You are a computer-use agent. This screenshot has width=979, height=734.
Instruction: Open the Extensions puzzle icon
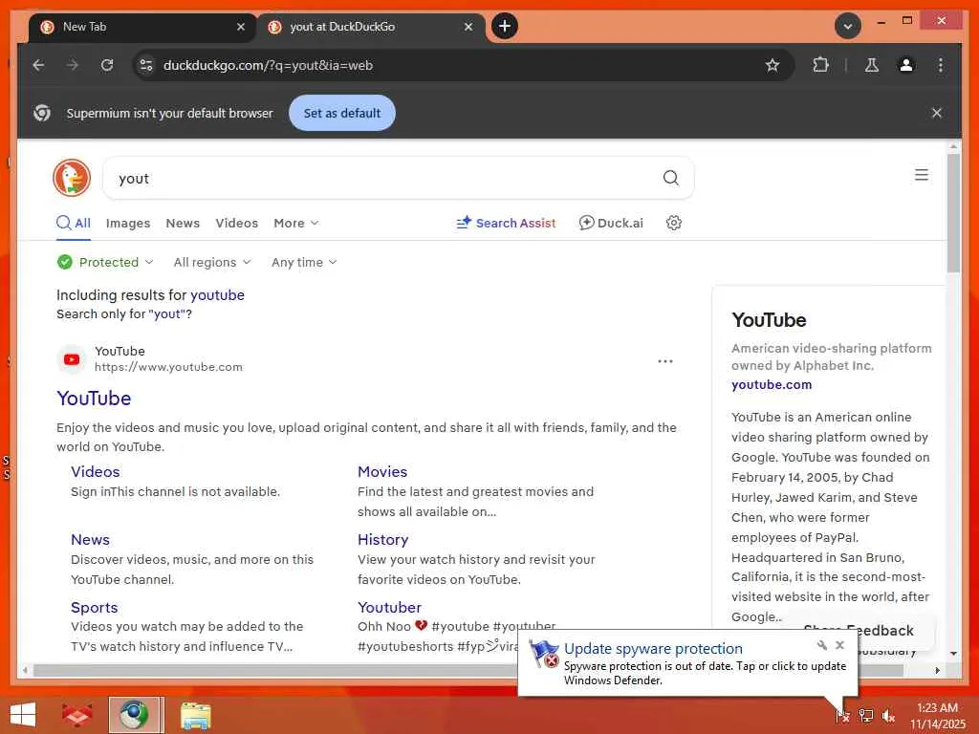coord(820,65)
